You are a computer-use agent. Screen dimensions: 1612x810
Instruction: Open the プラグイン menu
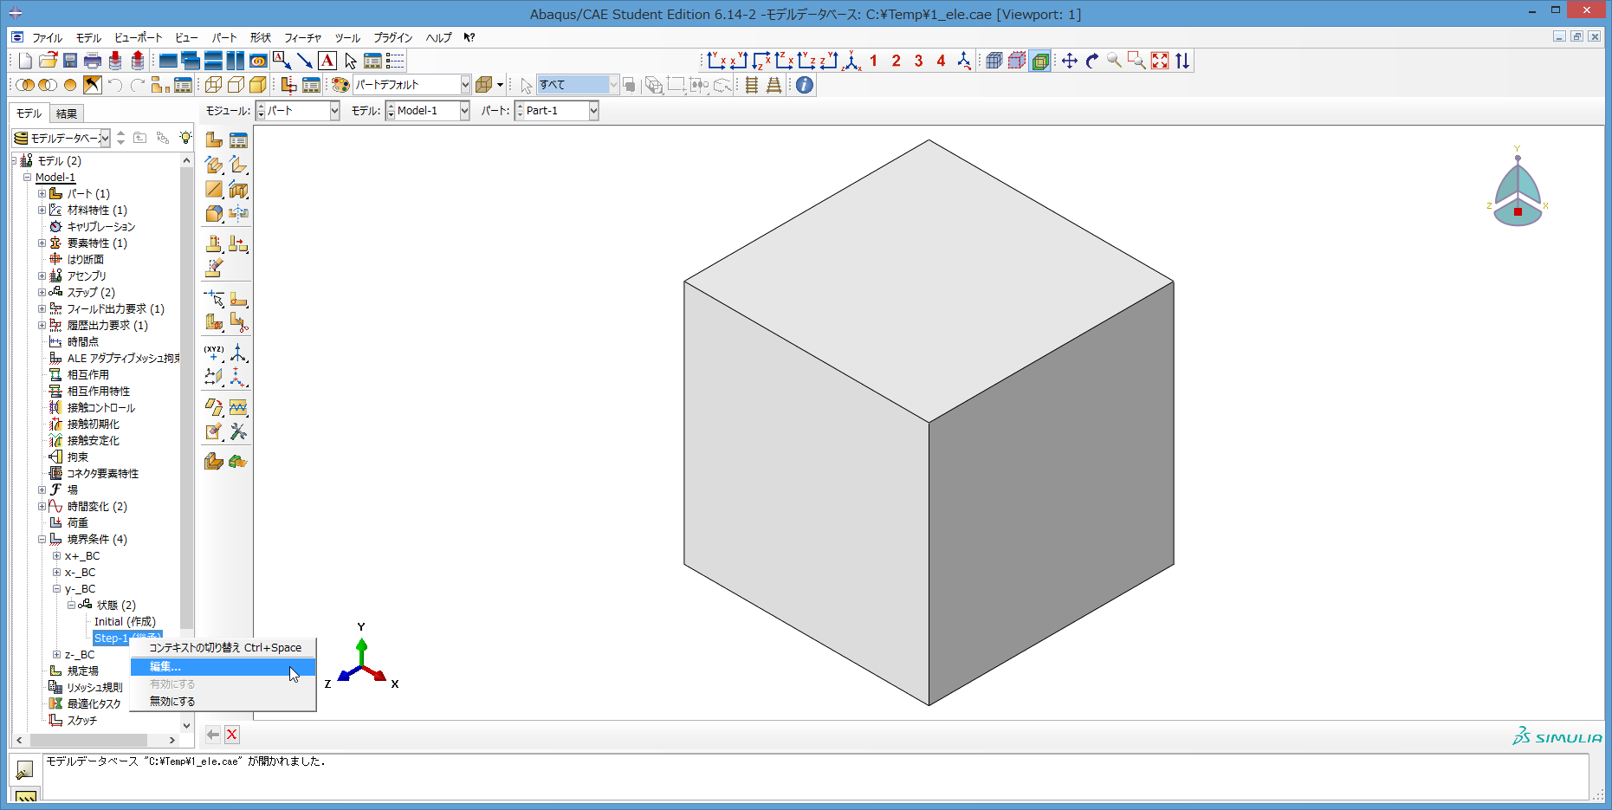393,37
